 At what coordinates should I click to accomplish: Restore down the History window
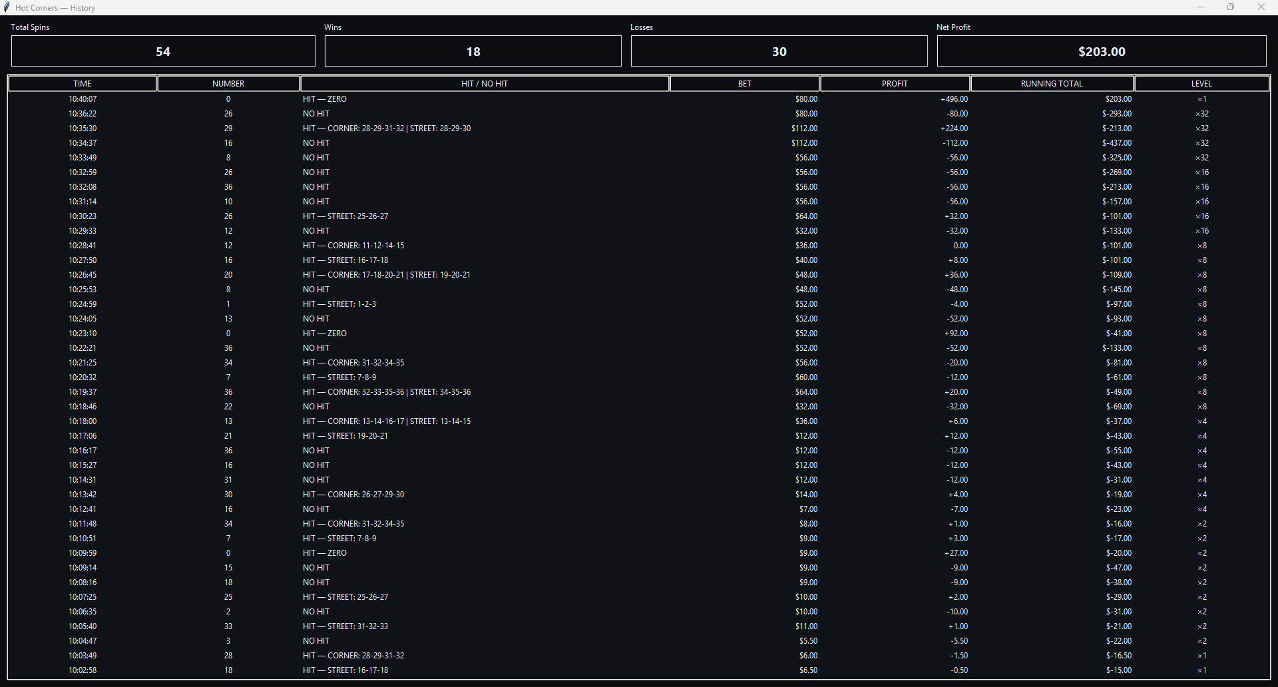[x=1231, y=7]
